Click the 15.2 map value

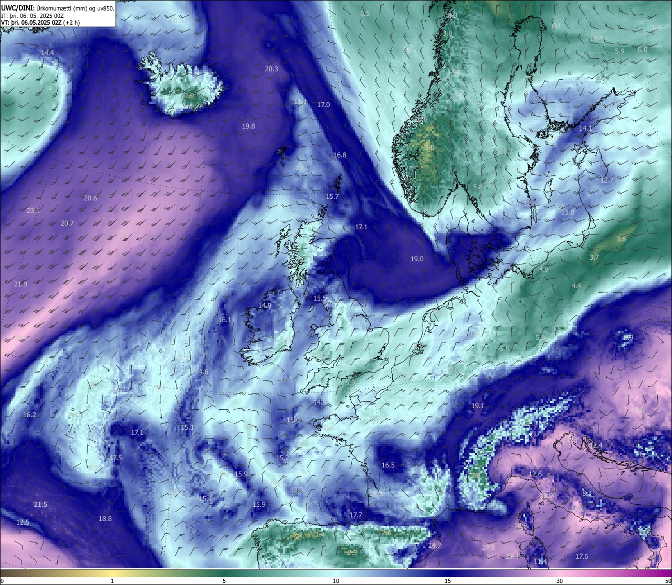coord(283,458)
